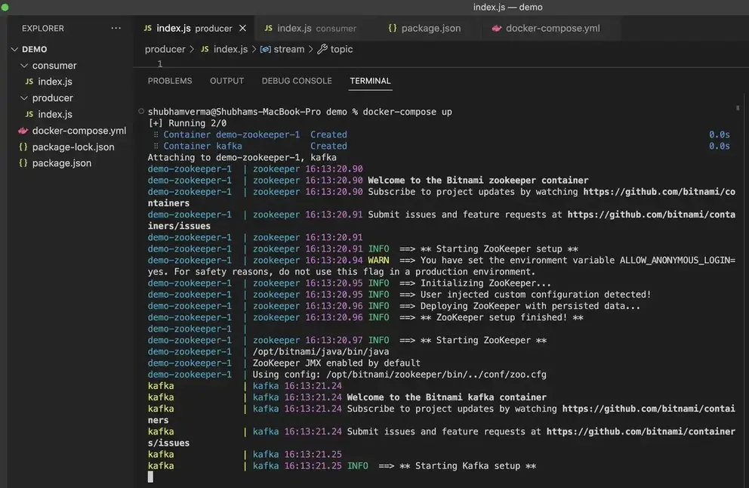The height and width of the screenshot is (488, 749).
Task: Collapse the producer folder
Action: tap(24, 98)
